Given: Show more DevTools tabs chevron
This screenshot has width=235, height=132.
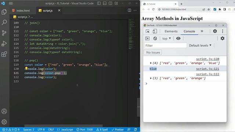Looking at the screenshot, I should [202, 31].
